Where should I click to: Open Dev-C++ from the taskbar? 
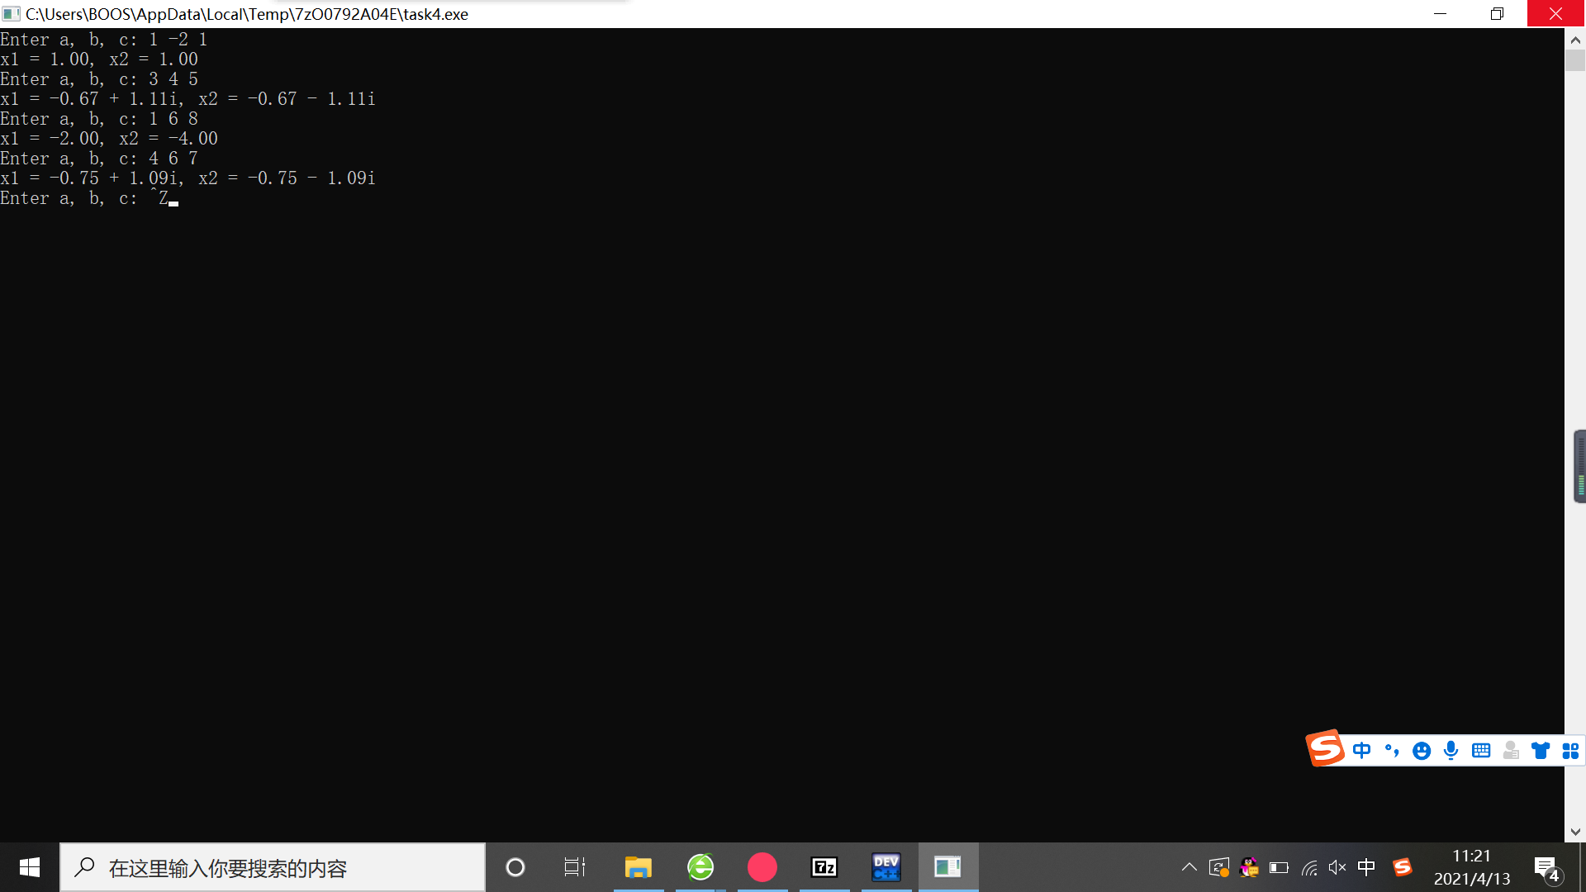point(886,867)
